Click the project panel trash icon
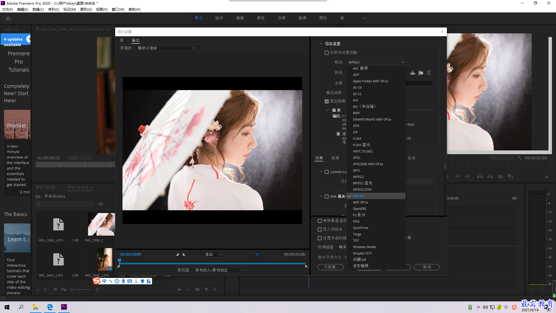The height and width of the screenshot is (313, 556). [x=215, y=289]
